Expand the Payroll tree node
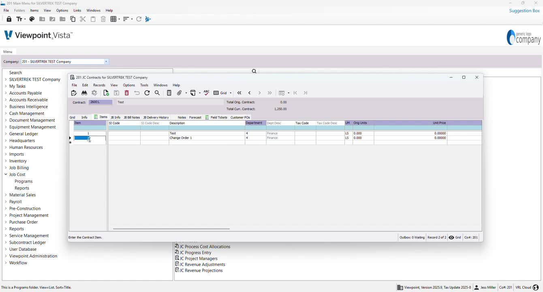 (6, 202)
